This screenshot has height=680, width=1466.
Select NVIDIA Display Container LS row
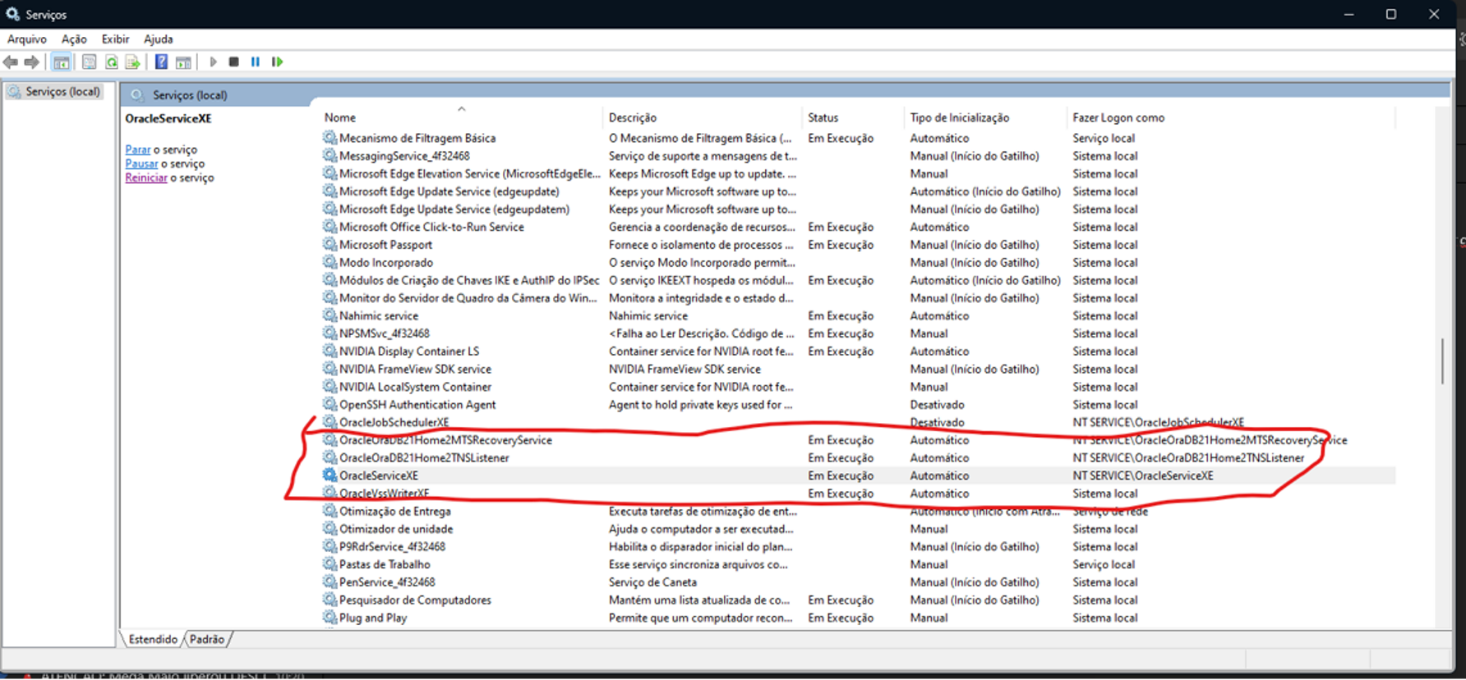[x=858, y=351]
